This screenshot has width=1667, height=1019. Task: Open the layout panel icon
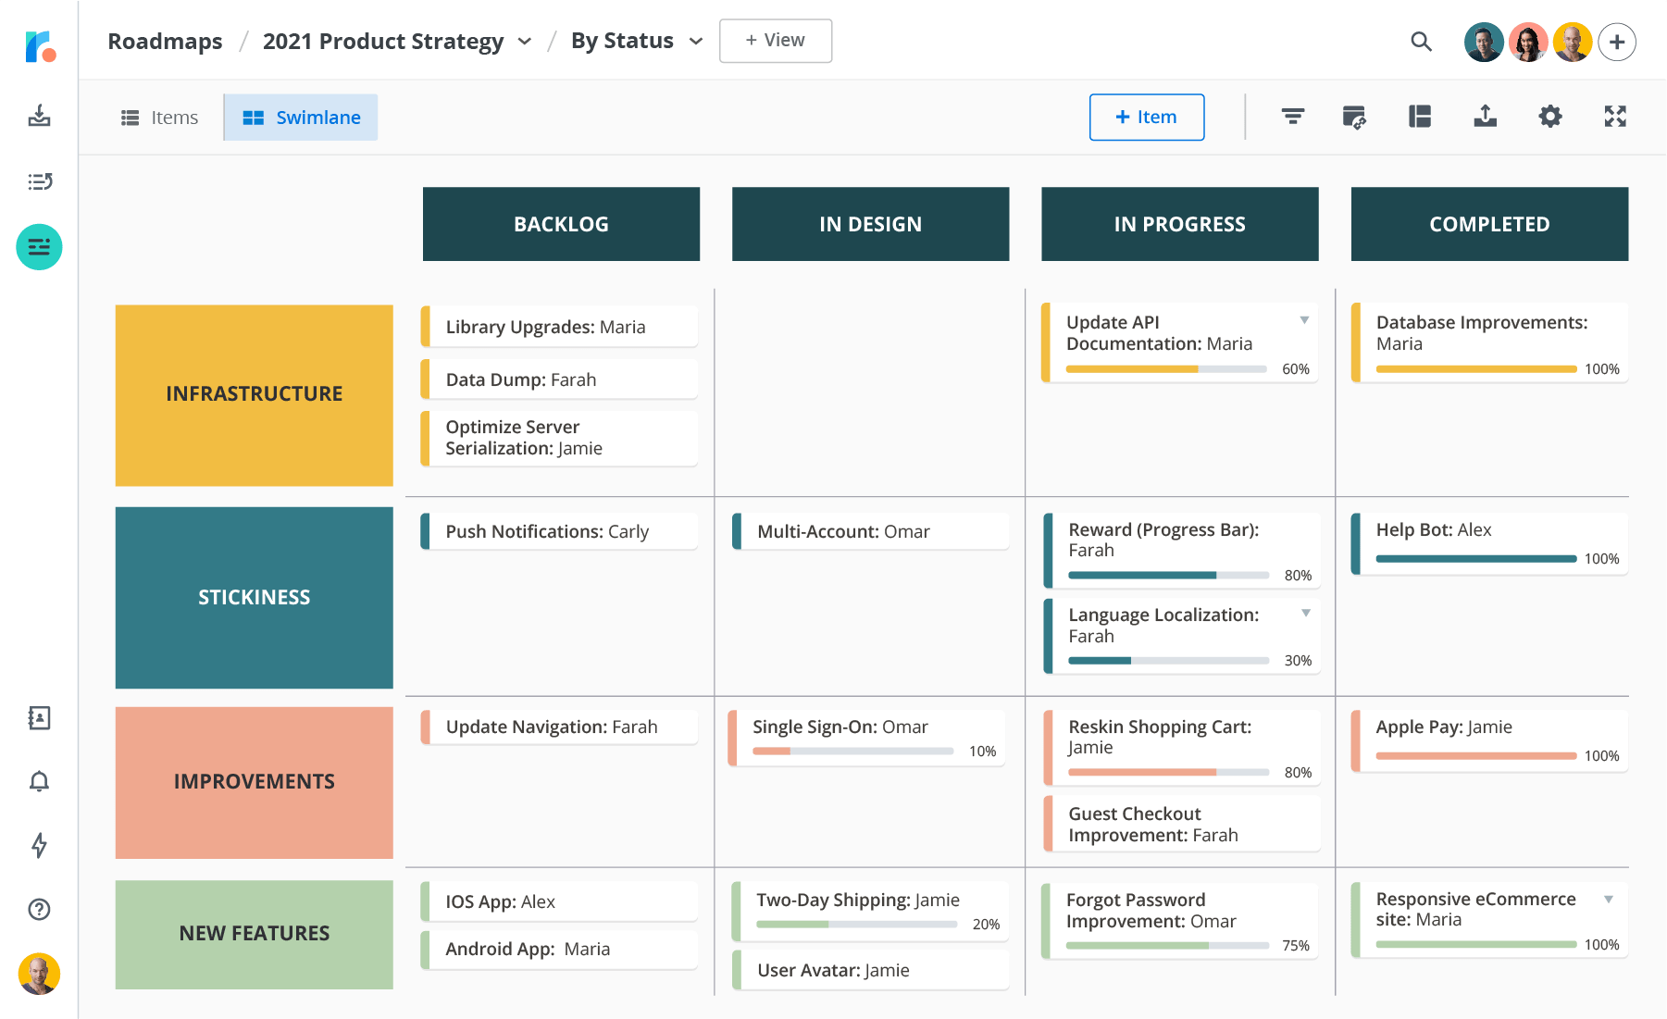(x=1420, y=117)
